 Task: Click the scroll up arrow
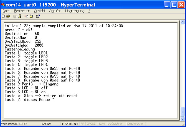tap(182, 22)
